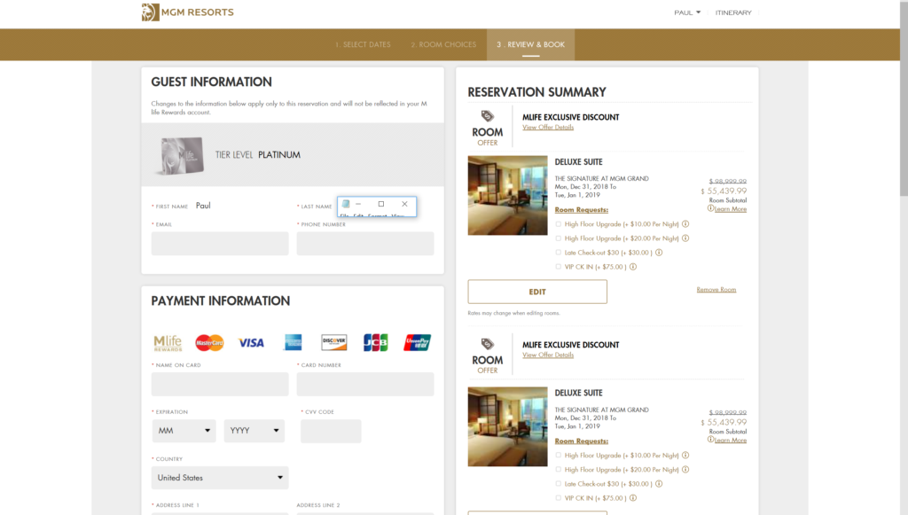908x515 pixels.
Task: Show info for second suite's Late Check-out $30
Action: 659,484
